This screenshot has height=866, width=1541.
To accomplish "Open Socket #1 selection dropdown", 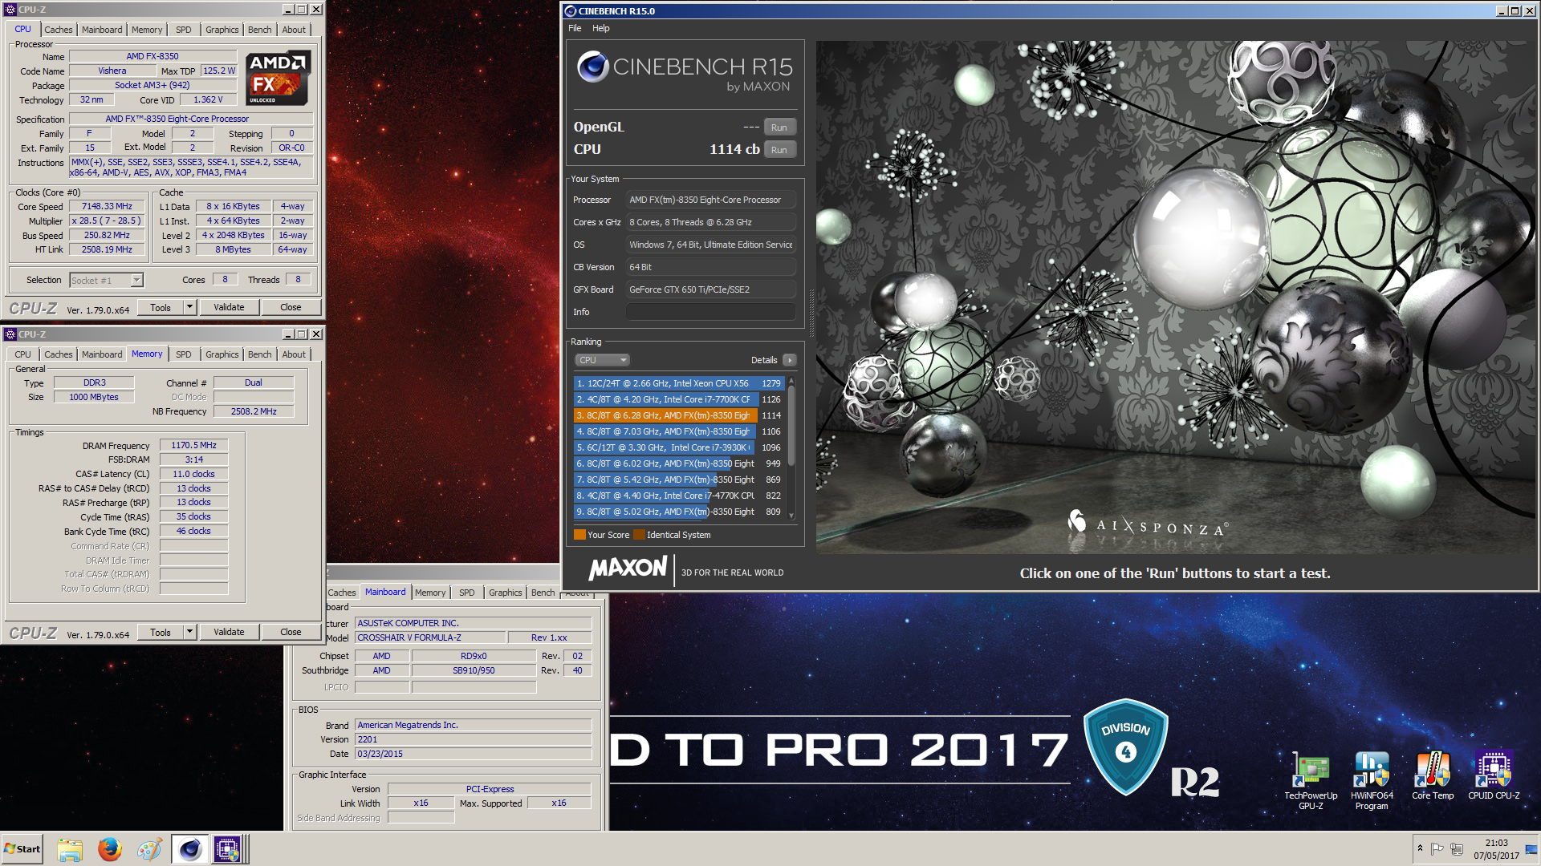I will tap(106, 280).
